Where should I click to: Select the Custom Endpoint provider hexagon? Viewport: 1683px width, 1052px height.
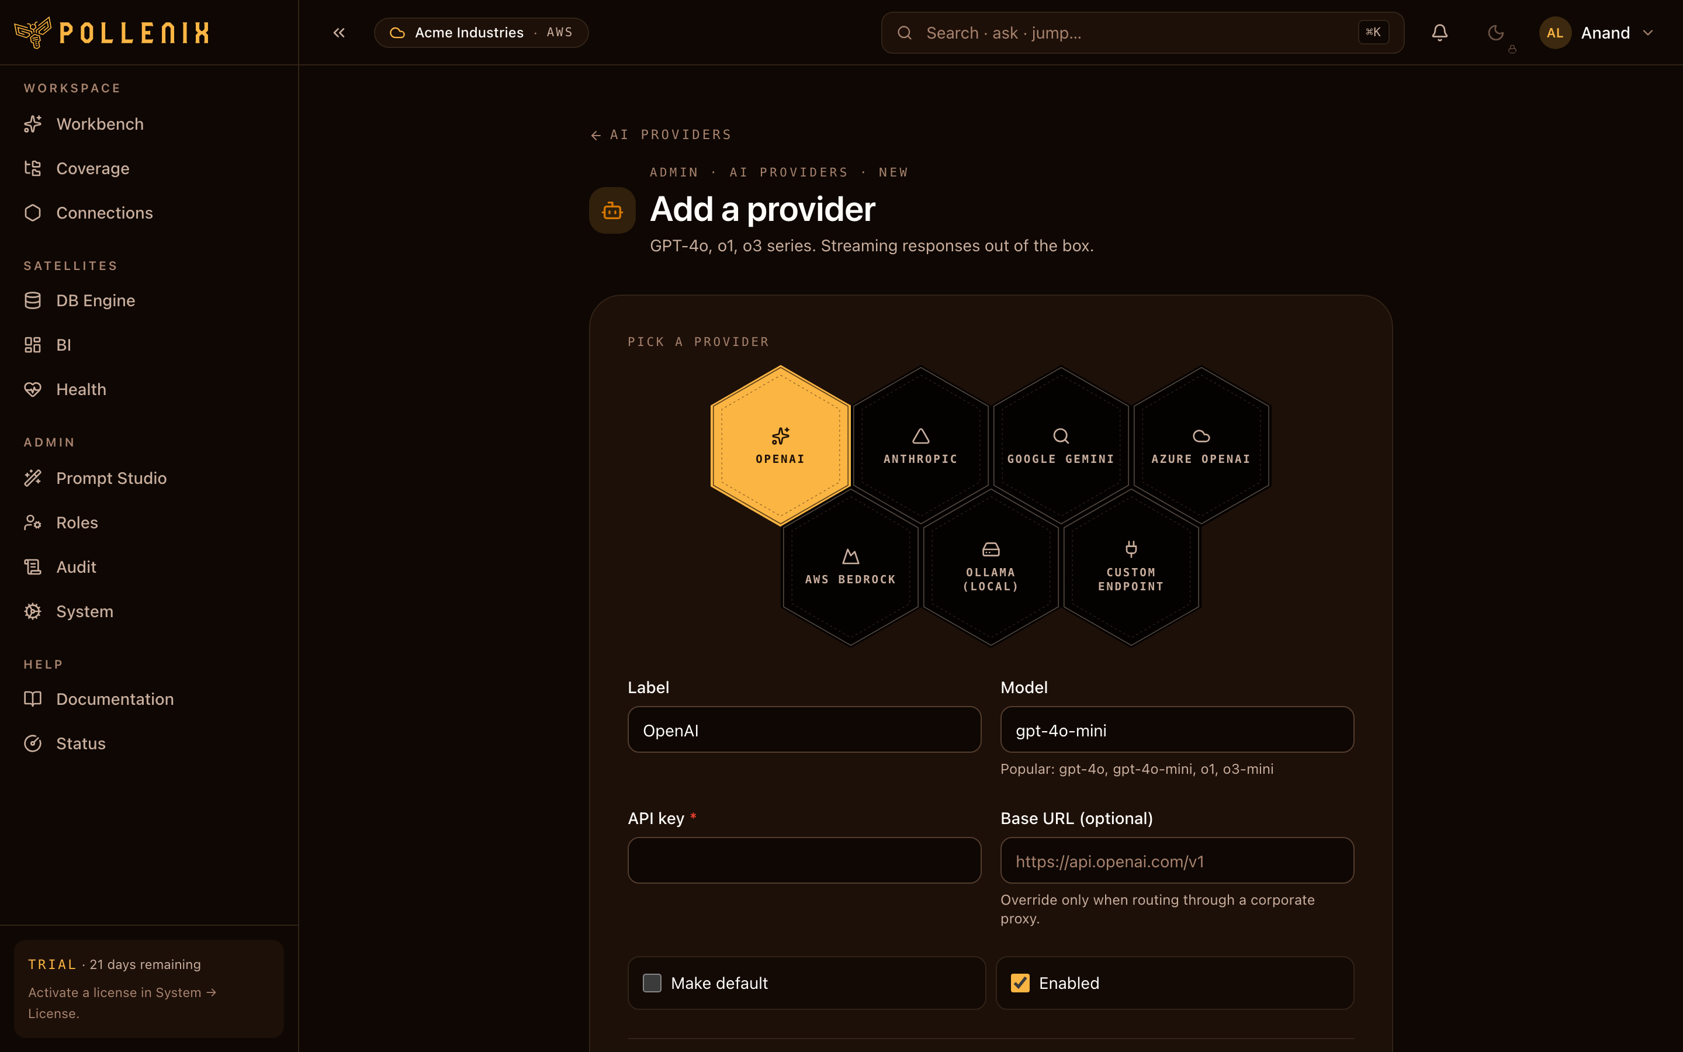[1131, 567]
